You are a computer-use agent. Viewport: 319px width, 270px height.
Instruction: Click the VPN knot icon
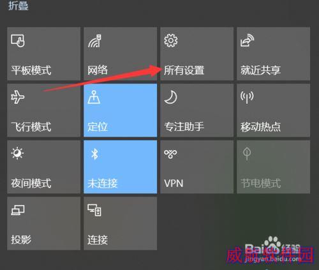[170, 154]
